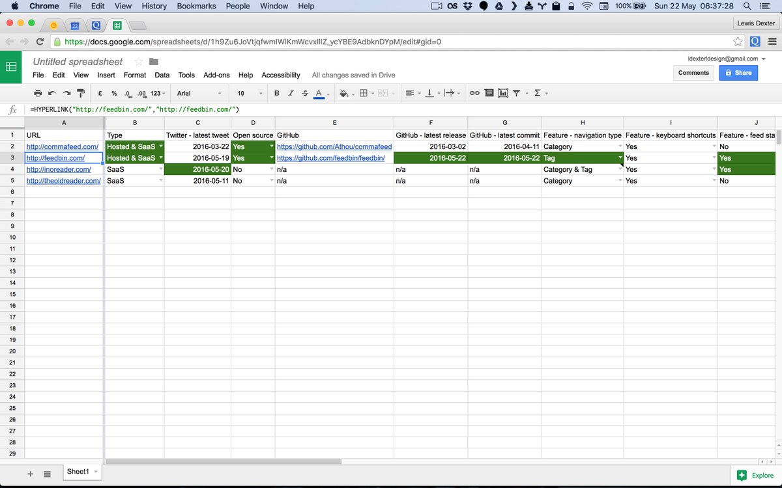
Task: Open the github.com/feedbin/feedbin link
Action: point(331,158)
